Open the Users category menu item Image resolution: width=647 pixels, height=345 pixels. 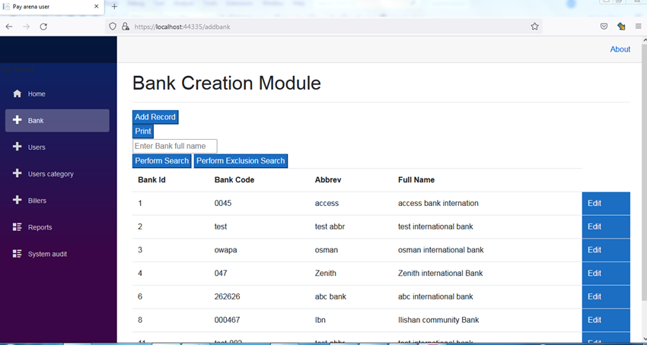(57, 174)
